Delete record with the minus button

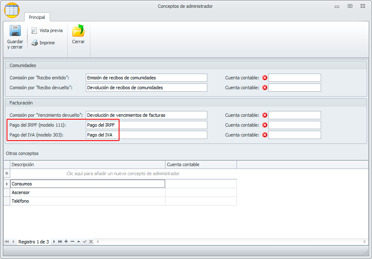click(72, 241)
